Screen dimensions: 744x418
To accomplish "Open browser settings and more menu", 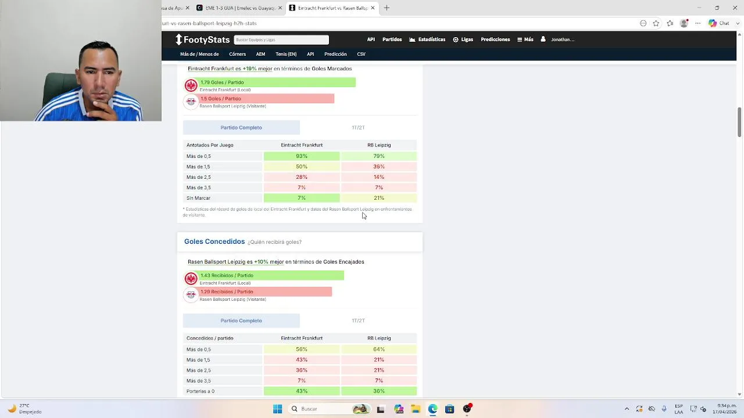I will 698,23.
